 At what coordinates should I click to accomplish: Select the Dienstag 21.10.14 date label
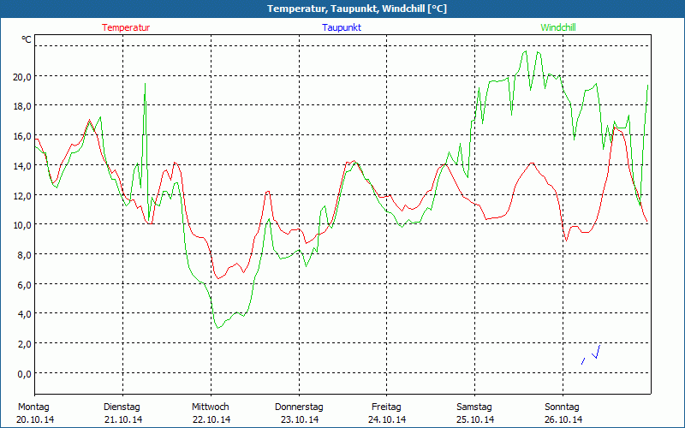[122, 413]
